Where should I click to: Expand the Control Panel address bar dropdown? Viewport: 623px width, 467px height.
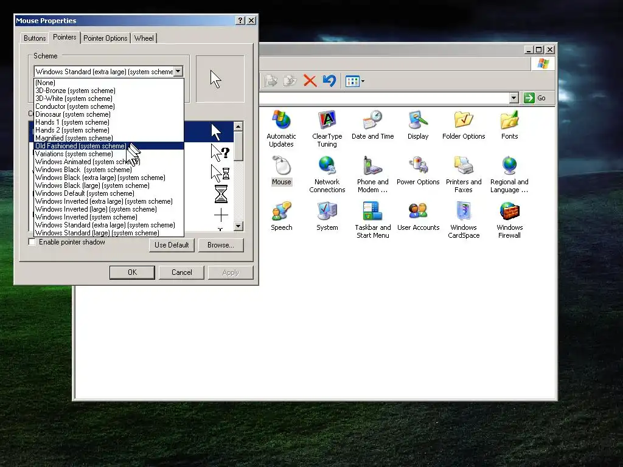[513, 98]
